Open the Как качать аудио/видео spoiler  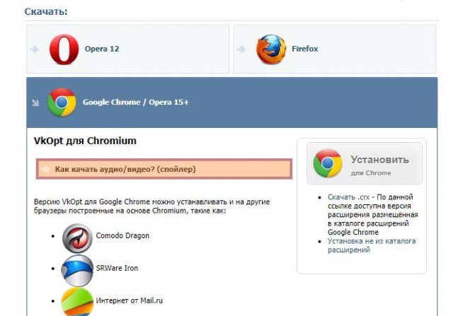tap(164, 169)
